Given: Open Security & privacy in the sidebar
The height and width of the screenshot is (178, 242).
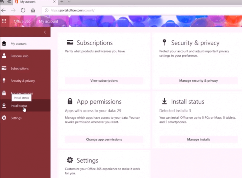Looking at the screenshot, I should click(x=25, y=81).
